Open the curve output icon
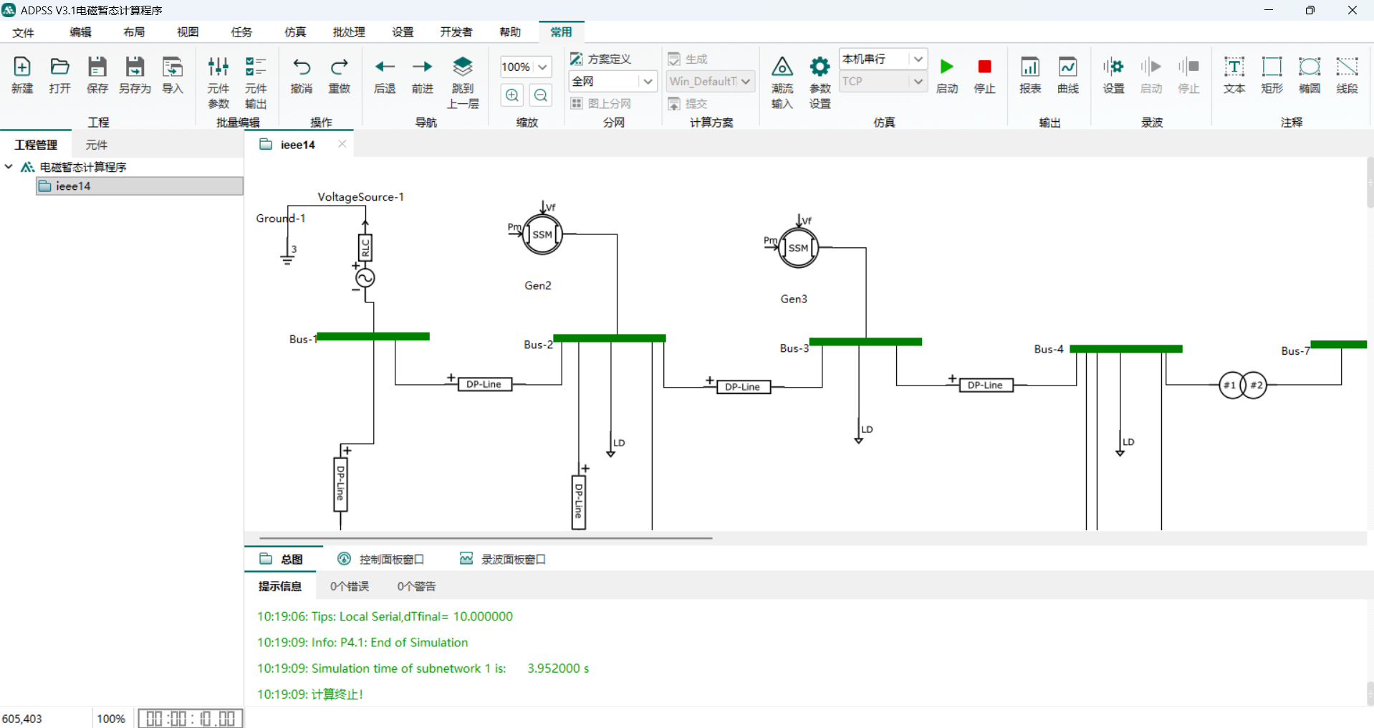1374x728 pixels. tap(1067, 75)
